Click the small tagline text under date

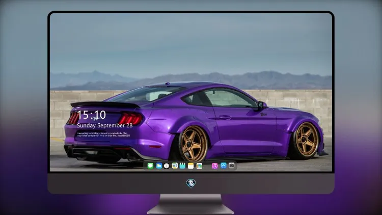[103, 135]
